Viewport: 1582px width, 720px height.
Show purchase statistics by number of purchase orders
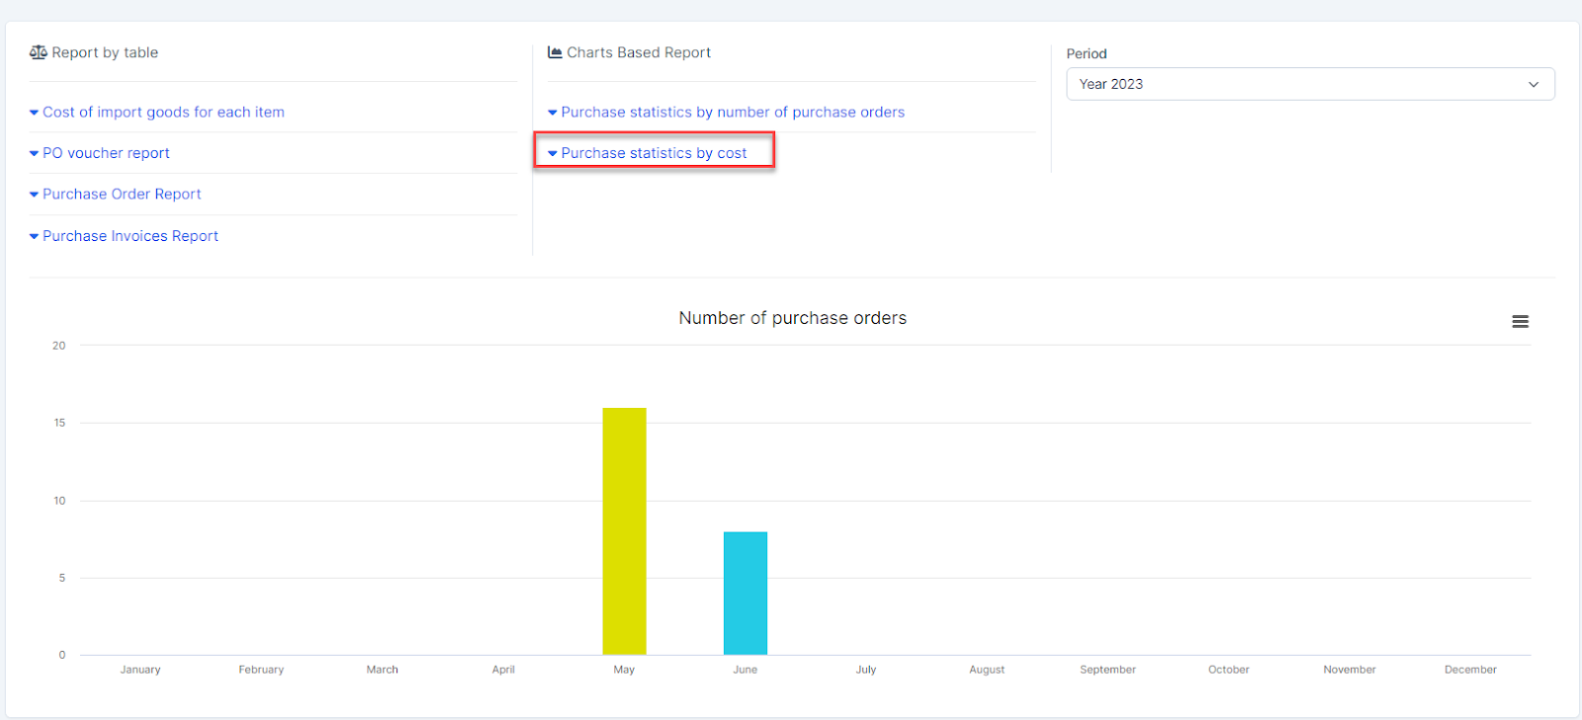pos(733,113)
